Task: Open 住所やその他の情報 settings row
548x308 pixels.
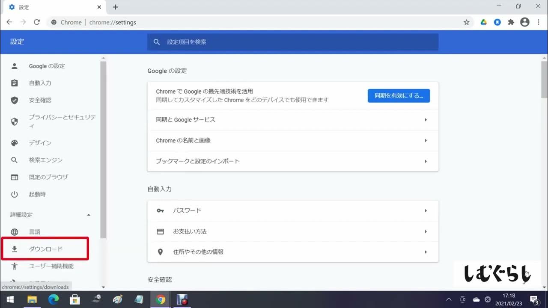Action: click(293, 252)
